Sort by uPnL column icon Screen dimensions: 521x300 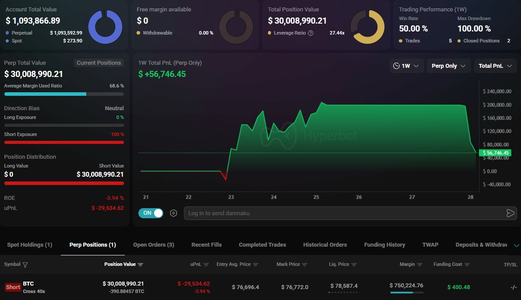pyautogui.click(x=206, y=265)
